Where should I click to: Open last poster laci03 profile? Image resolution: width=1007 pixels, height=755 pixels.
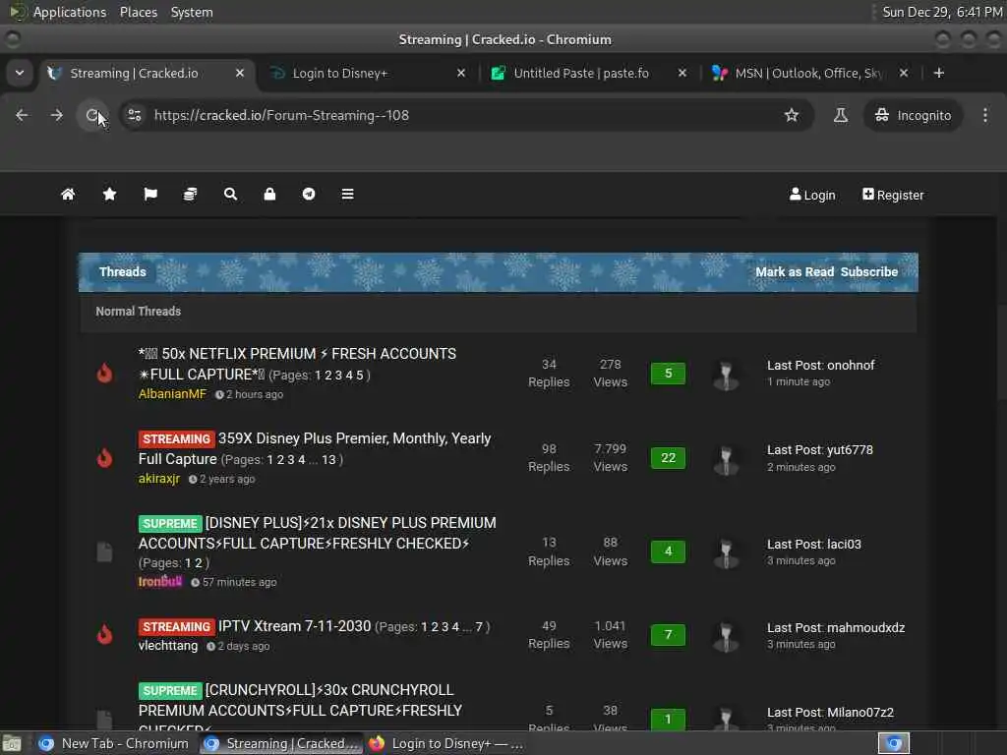844,544
